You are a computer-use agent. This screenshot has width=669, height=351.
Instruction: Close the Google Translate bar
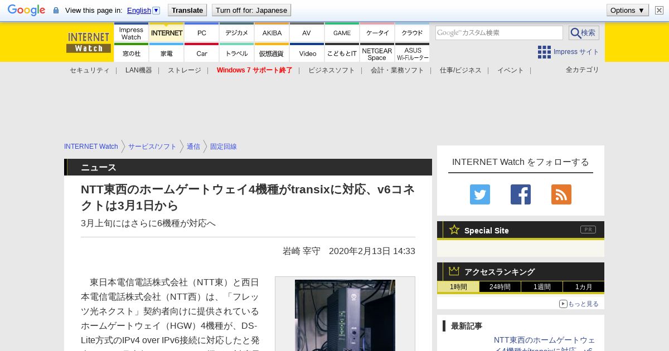tap(659, 10)
